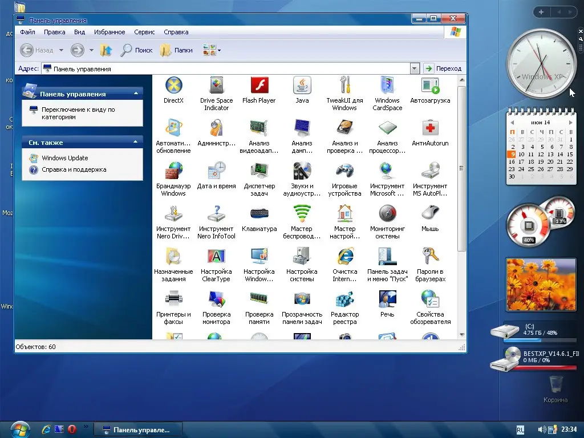Launch Диспетчер задач
This screenshot has width=584, height=438.
(259, 179)
